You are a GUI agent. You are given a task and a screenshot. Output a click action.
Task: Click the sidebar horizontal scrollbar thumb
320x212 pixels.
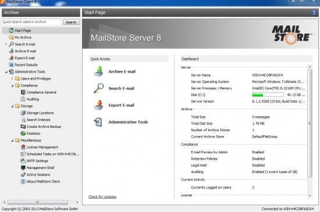point(38,202)
